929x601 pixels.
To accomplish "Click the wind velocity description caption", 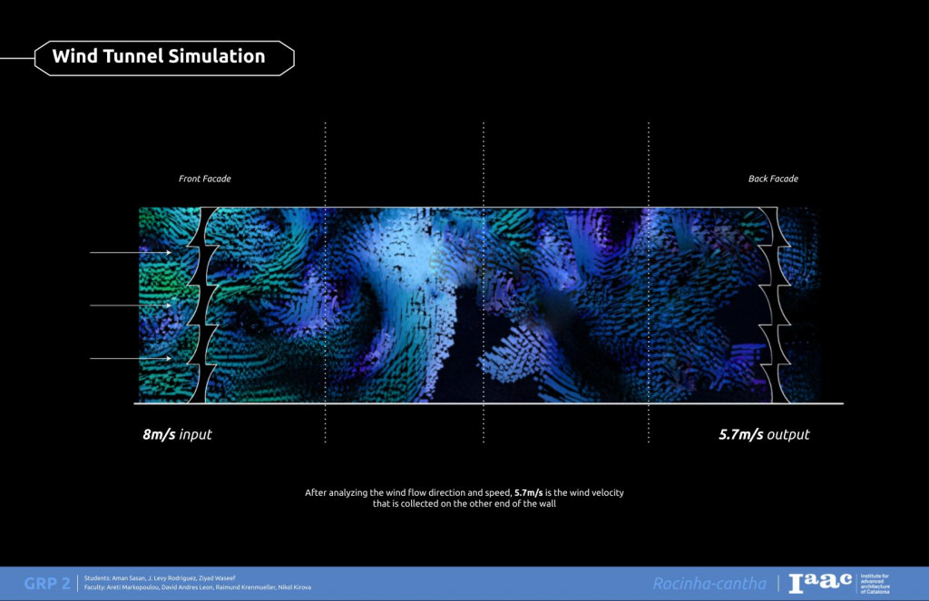I will tap(464, 498).
